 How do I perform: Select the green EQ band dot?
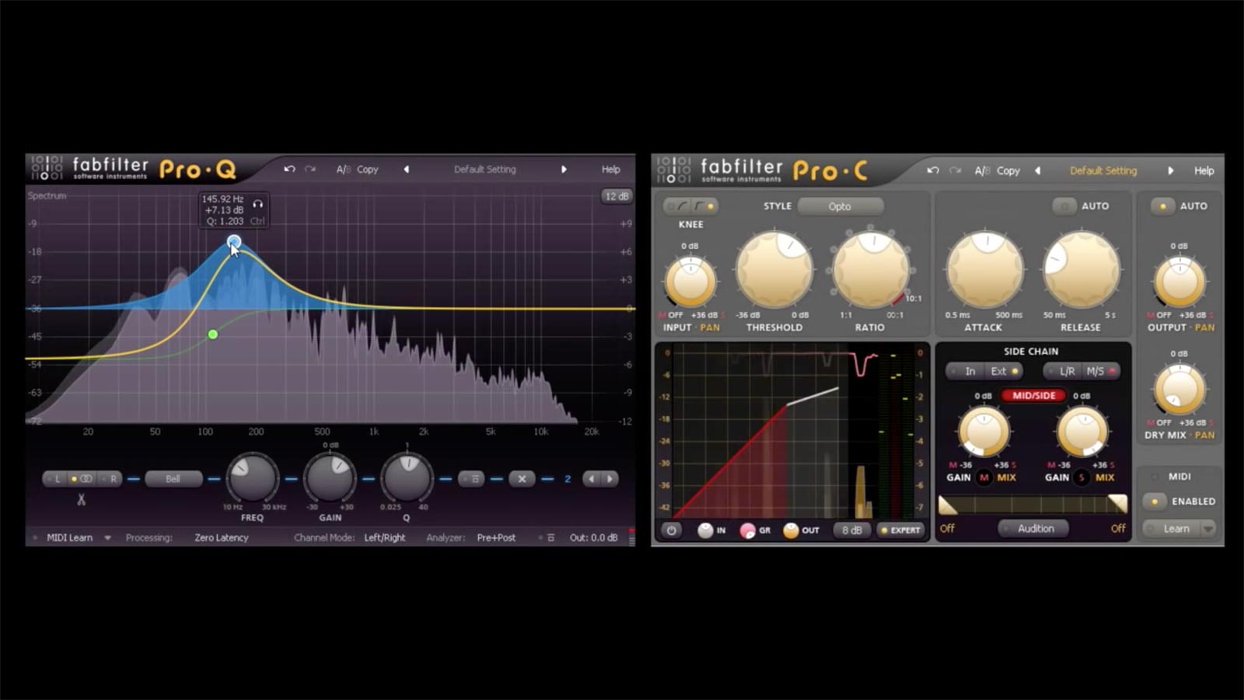tap(213, 334)
